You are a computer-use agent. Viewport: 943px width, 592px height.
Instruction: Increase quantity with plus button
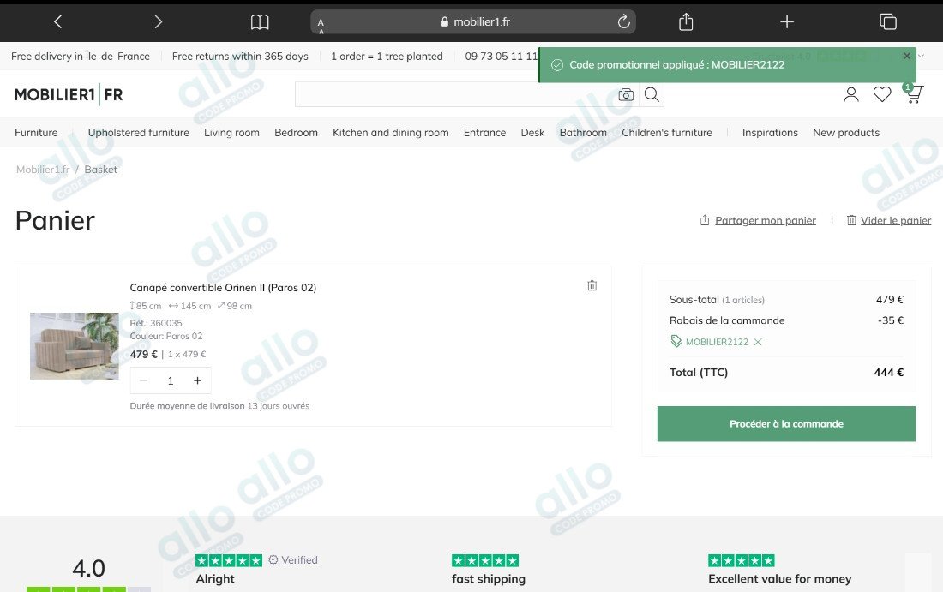(197, 380)
